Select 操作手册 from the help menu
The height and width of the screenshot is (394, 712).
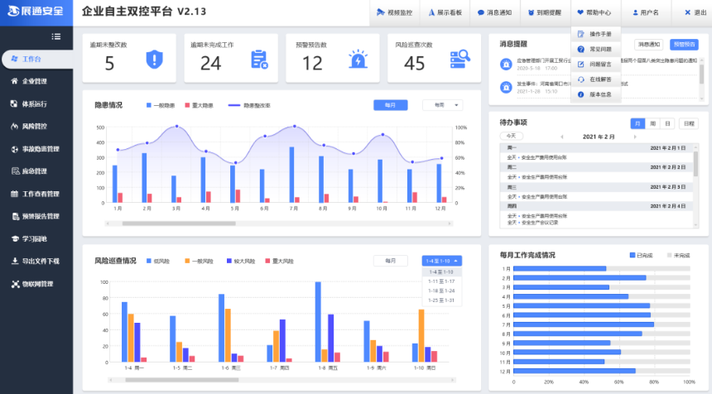(x=596, y=34)
